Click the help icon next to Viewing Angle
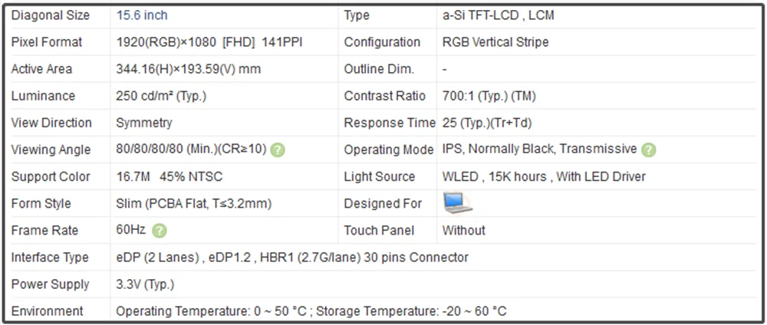This screenshot has height=325, width=767. pos(278,150)
